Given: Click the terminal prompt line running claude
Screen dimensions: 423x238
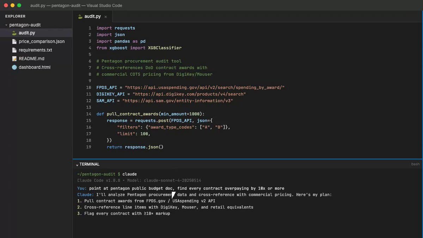Looking at the screenshot, I should point(107,174).
